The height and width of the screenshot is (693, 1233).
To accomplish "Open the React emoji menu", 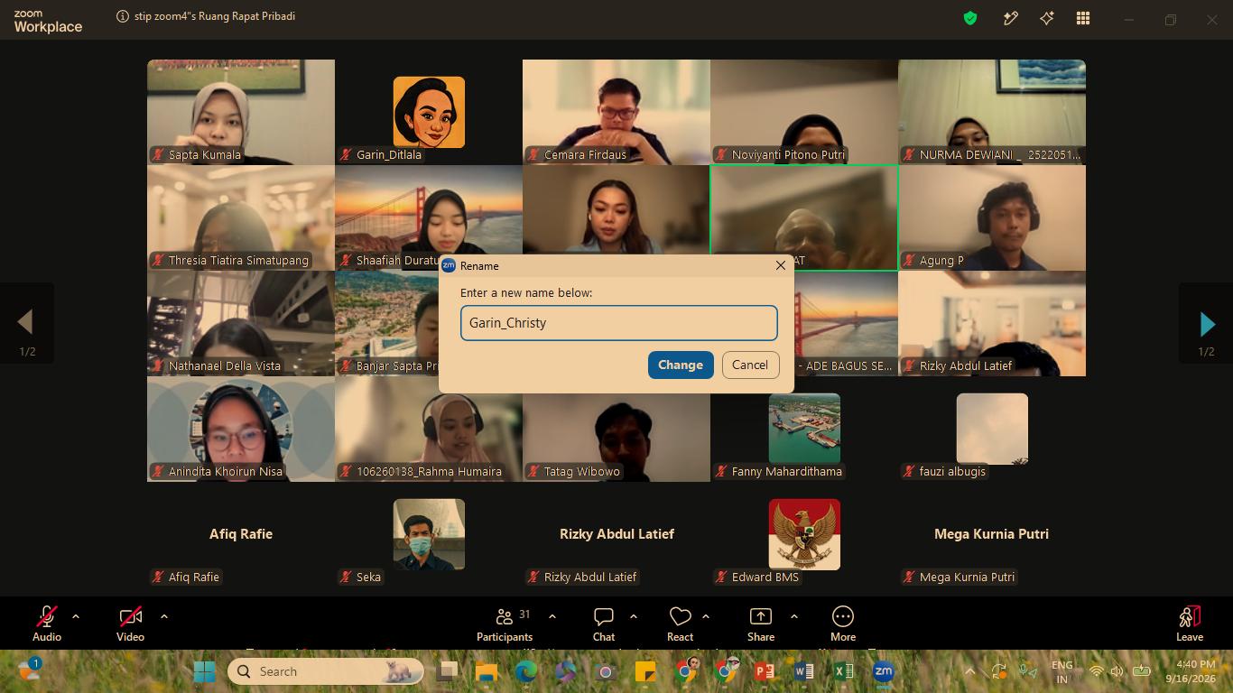I will tap(681, 623).
